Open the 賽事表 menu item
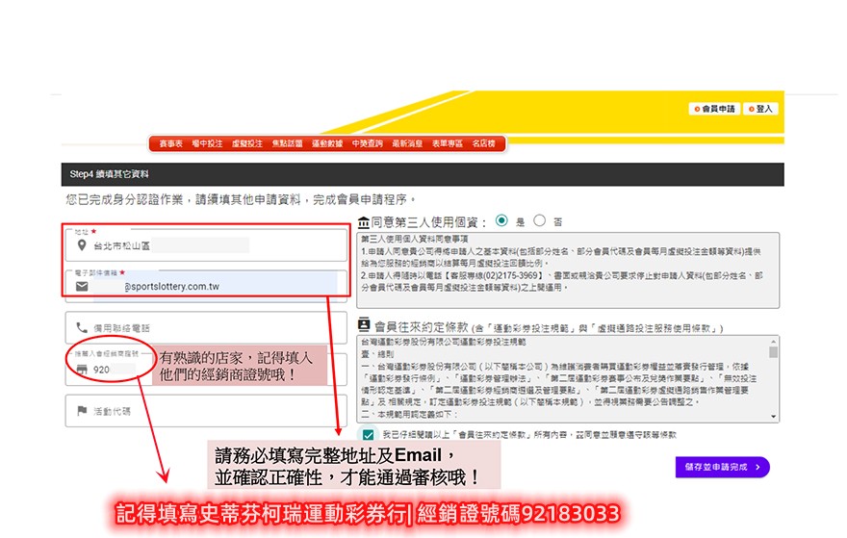This screenshot has height=538, width=847. coord(171,143)
